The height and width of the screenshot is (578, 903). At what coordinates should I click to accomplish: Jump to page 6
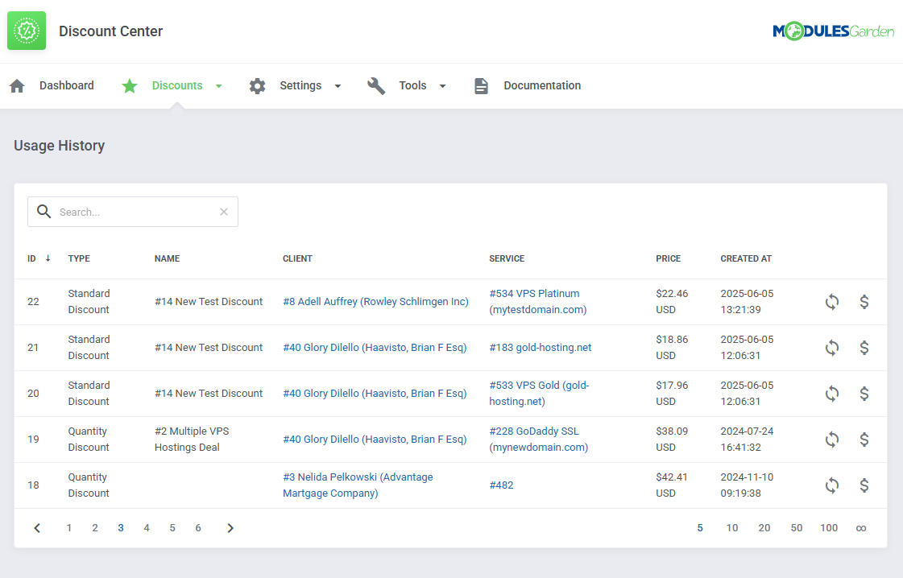198,528
